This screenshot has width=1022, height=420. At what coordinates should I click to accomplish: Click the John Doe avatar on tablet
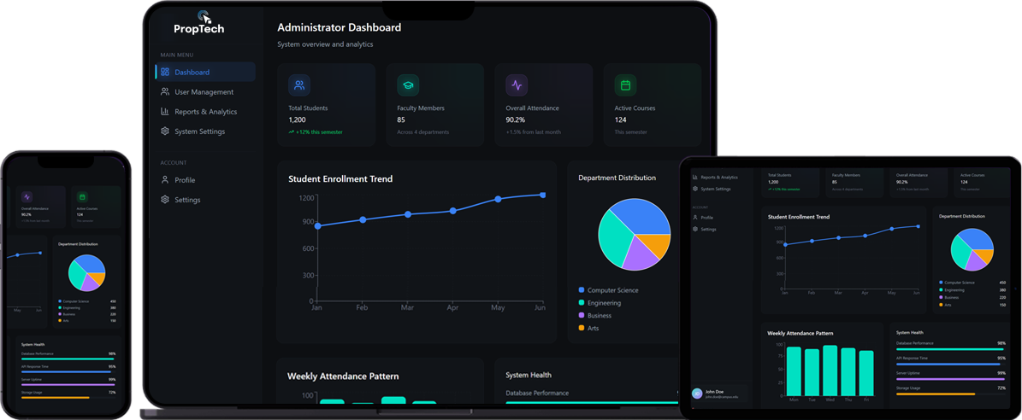[x=697, y=394]
